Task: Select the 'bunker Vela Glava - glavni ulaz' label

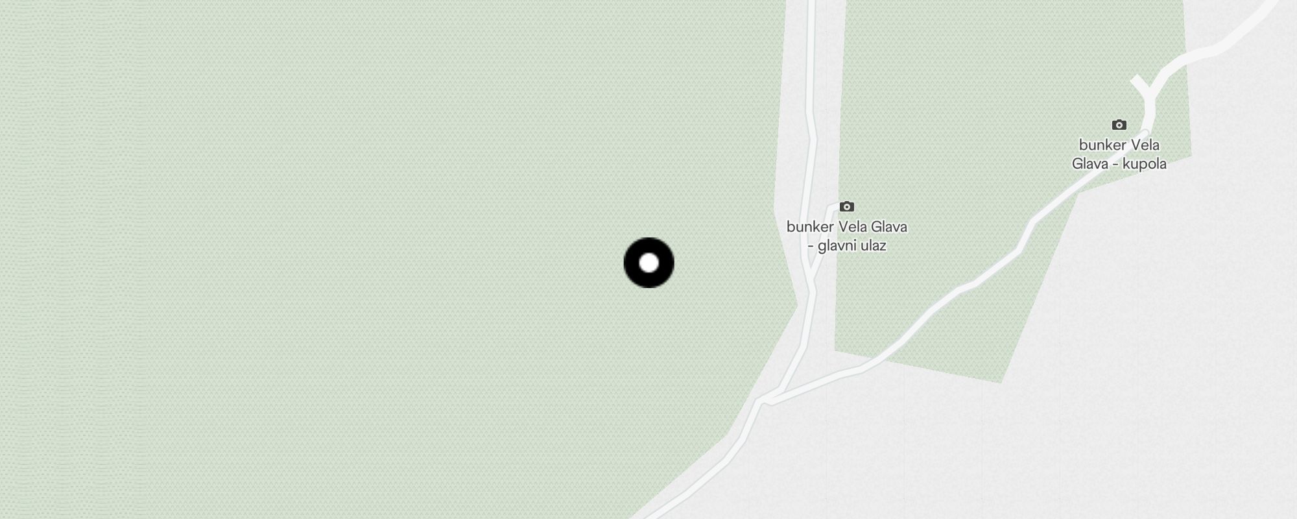Action: point(846,236)
